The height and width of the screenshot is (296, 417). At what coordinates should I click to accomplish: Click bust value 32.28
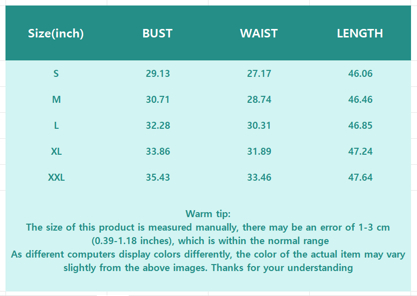tap(158, 125)
